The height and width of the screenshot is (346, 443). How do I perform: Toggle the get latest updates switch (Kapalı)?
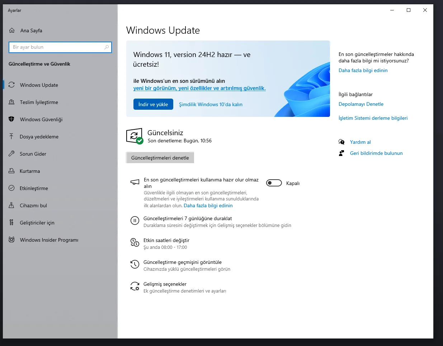click(x=274, y=183)
